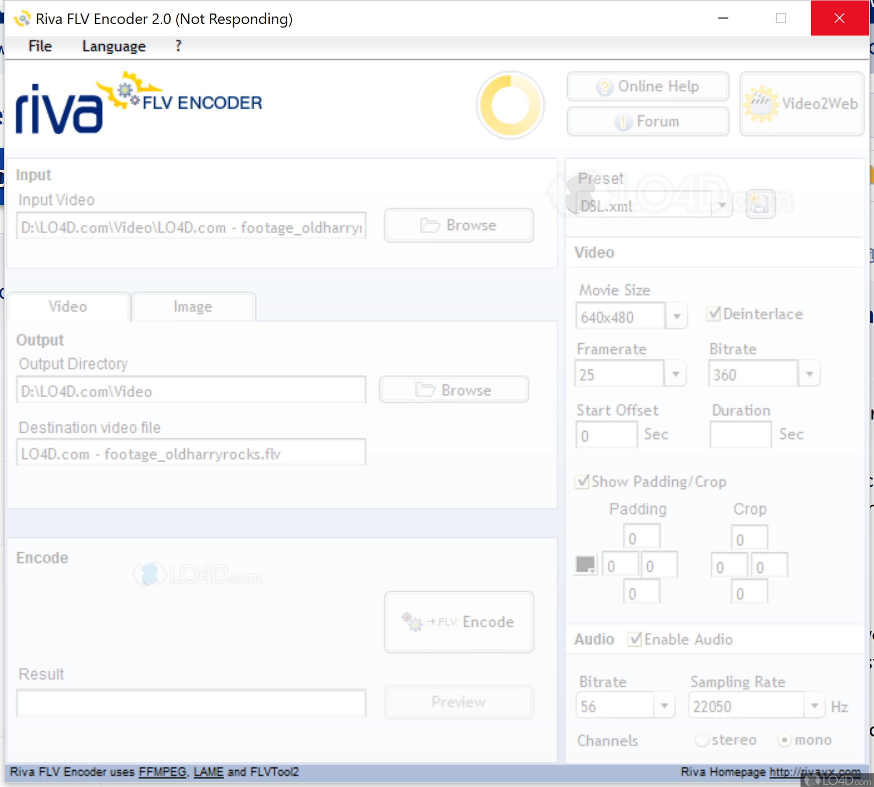Click the padding orientation icon
The width and height of the screenshot is (874, 787).
coord(585,564)
